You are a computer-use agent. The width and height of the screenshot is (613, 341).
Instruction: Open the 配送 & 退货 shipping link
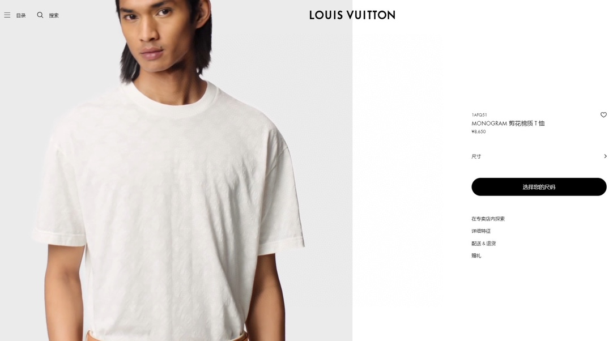pos(484,243)
